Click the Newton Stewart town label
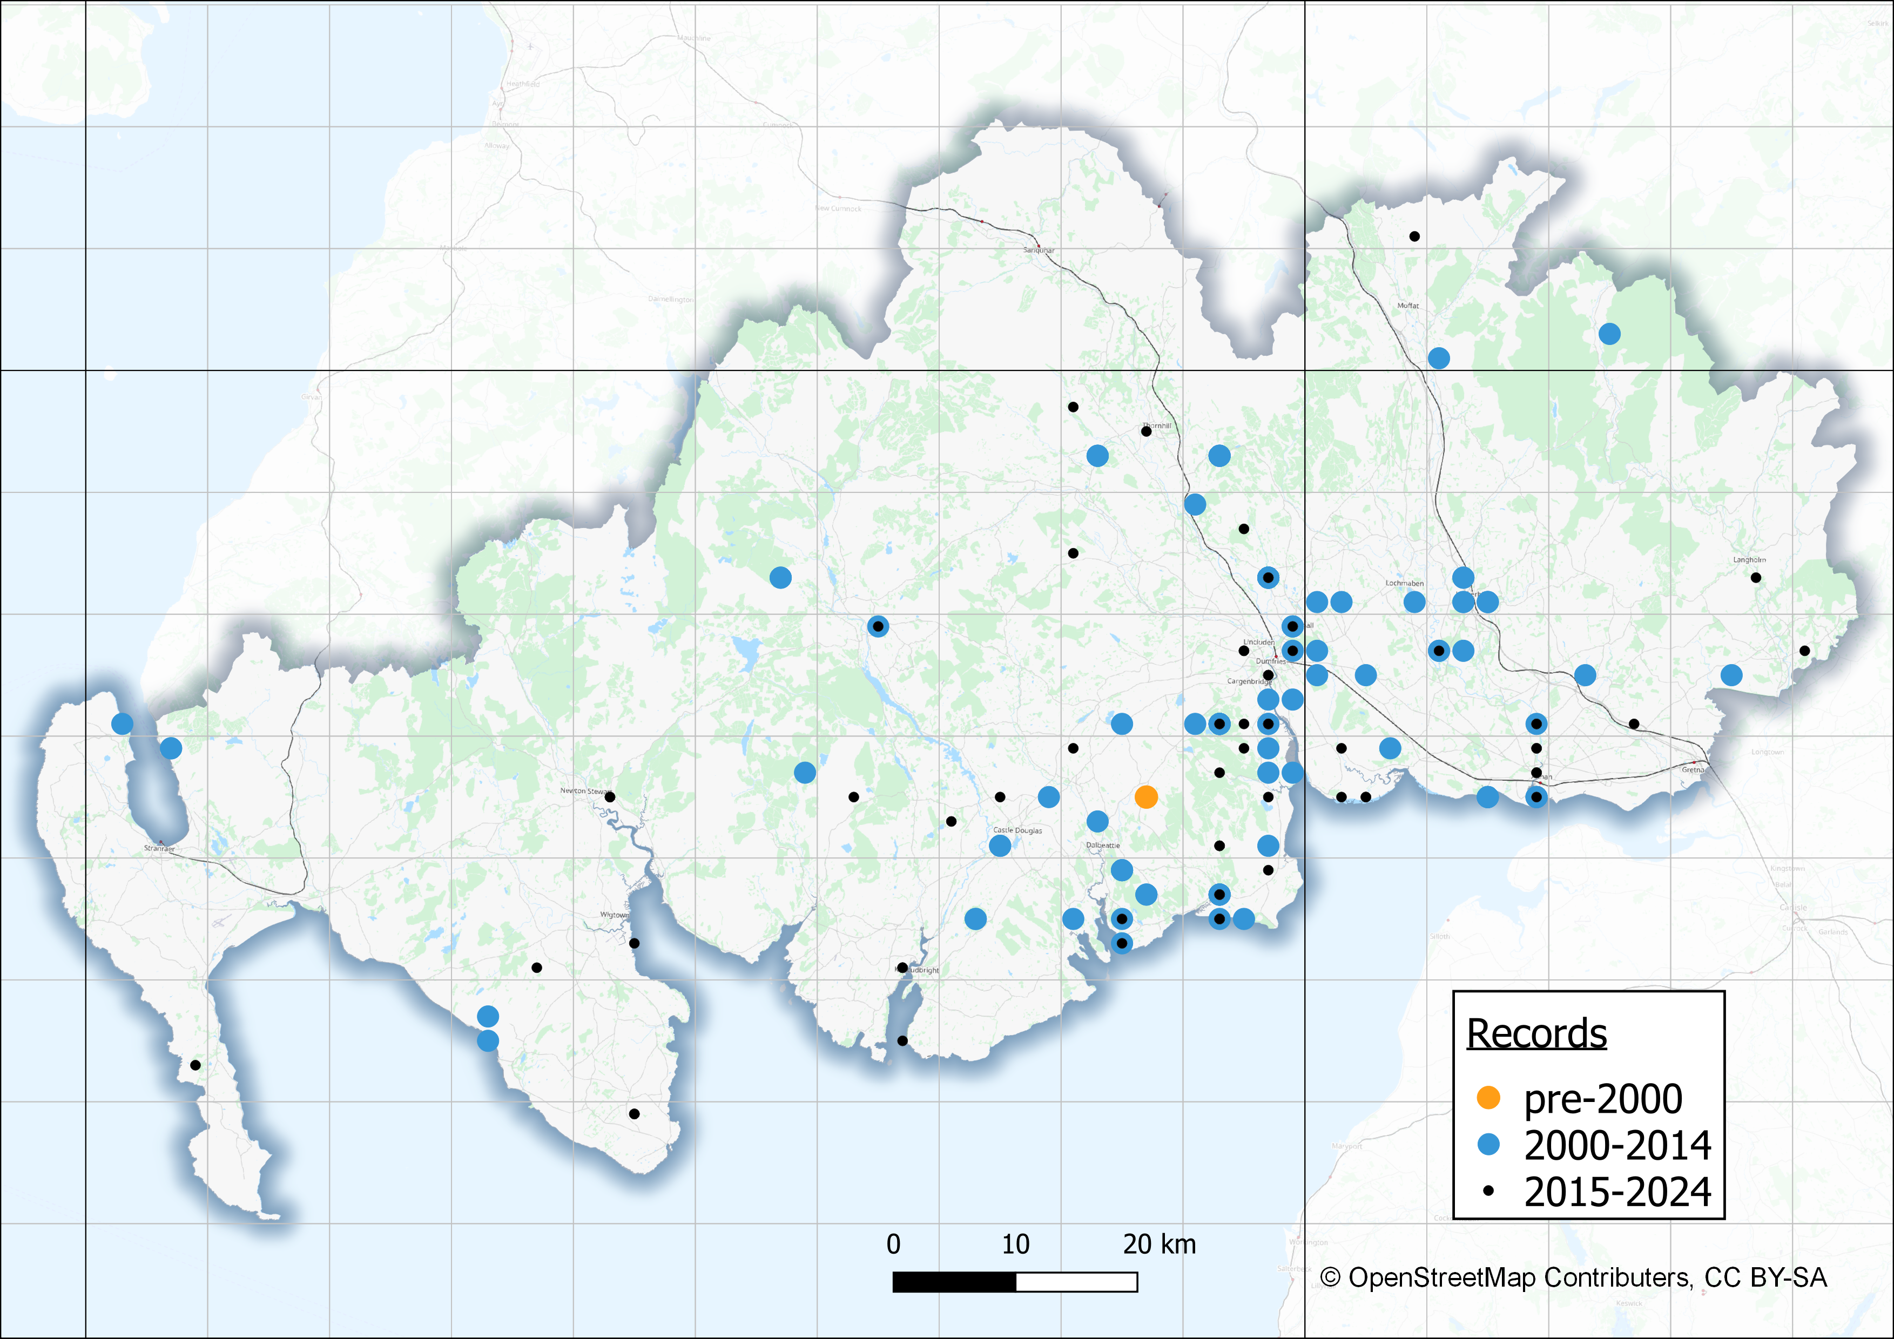Viewport: 1894px width, 1339px height. tap(584, 790)
